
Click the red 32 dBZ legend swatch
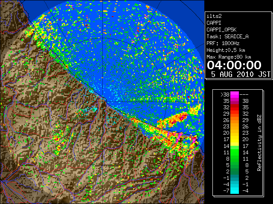(x=235, y=108)
